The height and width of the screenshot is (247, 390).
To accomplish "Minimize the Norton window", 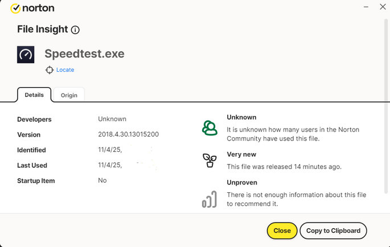I will [x=365, y=7].
